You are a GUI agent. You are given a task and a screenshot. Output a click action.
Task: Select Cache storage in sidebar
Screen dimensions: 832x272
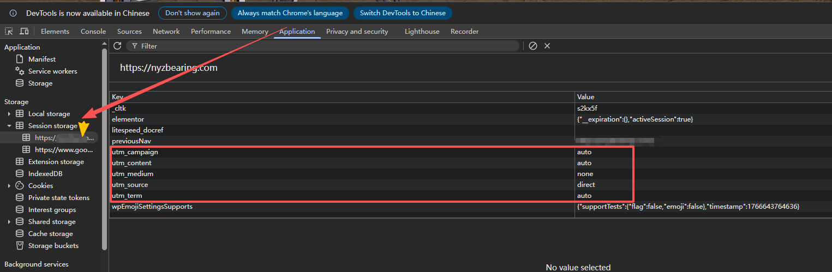51,233
